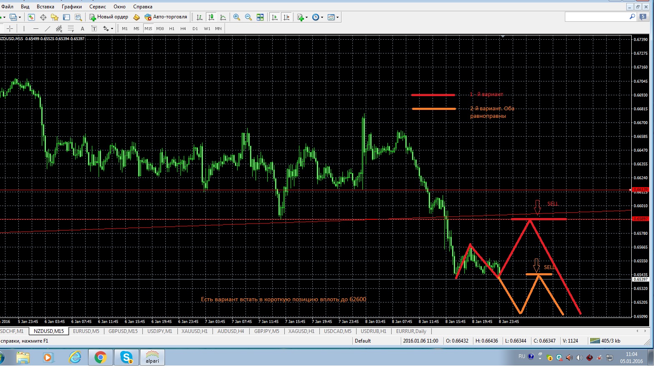Open Skype from the taskbar

(126, 358)
